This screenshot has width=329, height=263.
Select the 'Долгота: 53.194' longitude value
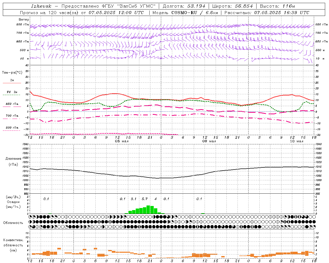tap(184, 6)
